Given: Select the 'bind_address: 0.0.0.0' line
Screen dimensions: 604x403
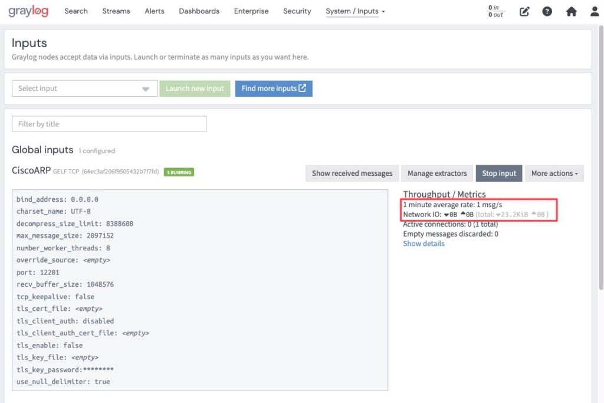Looking at the screenshot, I should [x=57, y=199].
